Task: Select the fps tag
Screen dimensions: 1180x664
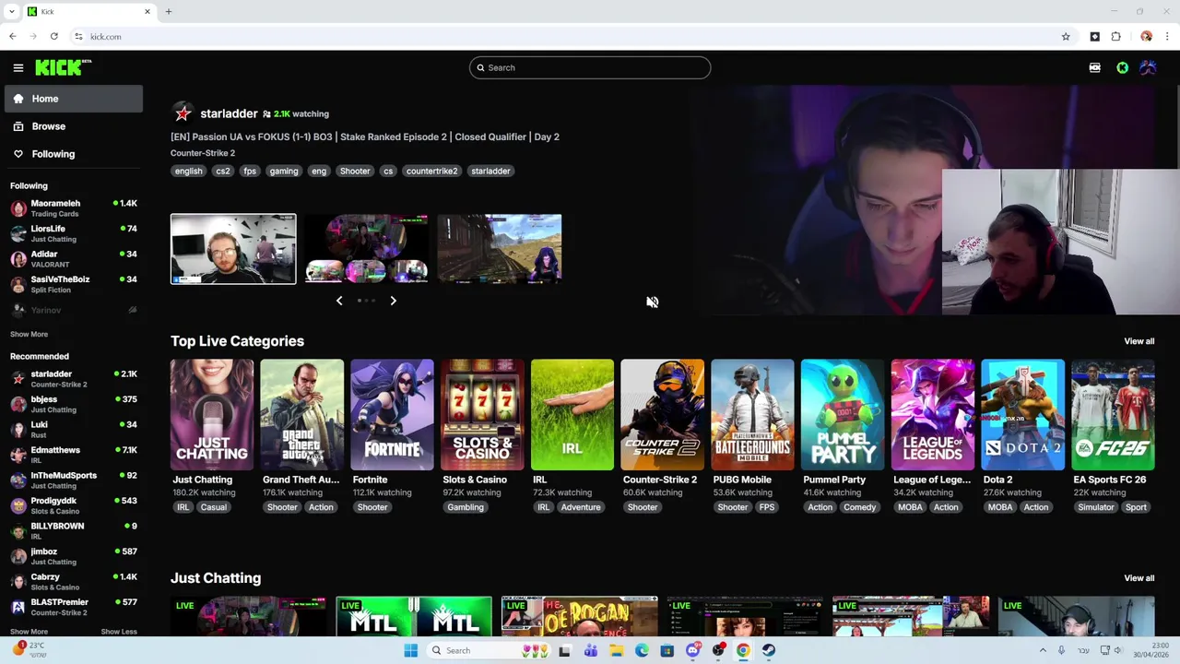Action: pyautogui.click(x=250, y=171)
